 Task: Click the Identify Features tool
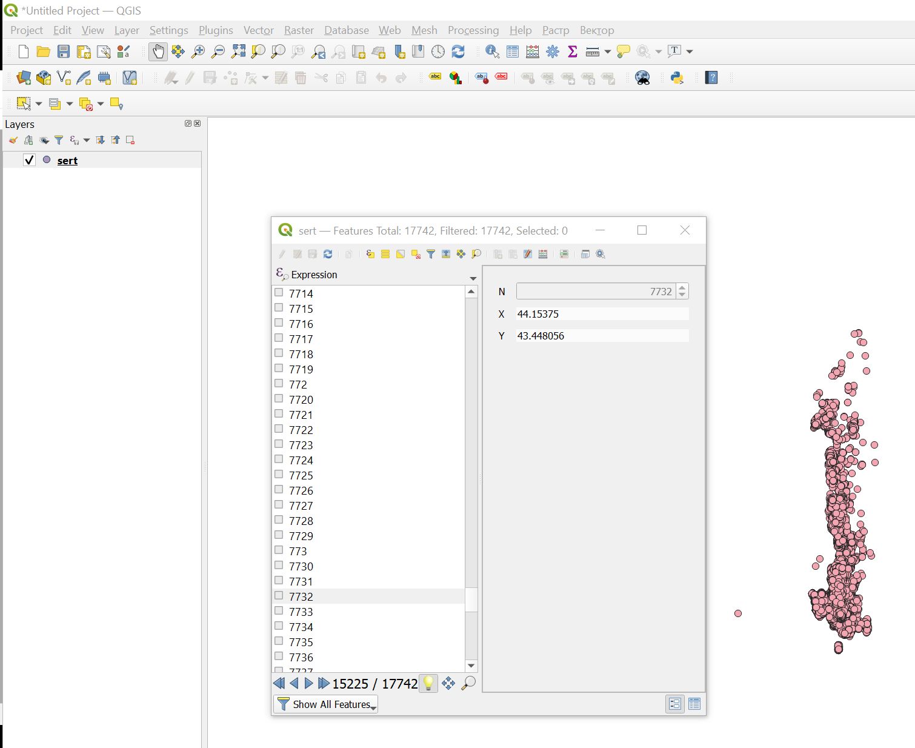492,52
